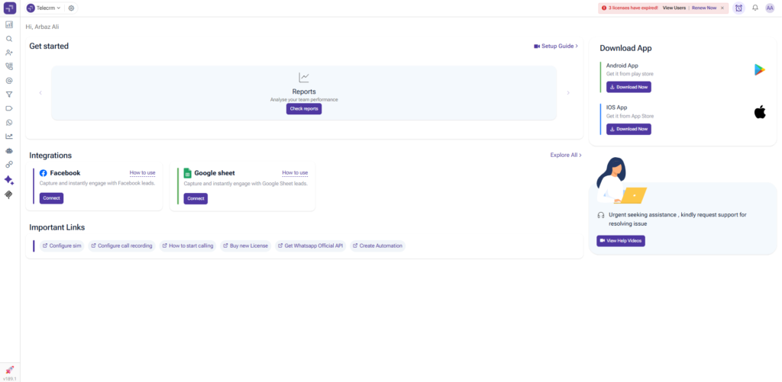Open the add lead person-plus icon
The height and width of the screenshot is (382, 782).
pos(9,53)
